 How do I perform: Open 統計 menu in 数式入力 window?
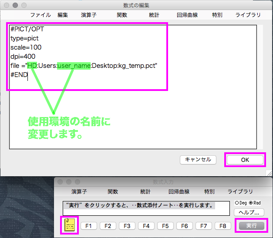tap(145, 191)
